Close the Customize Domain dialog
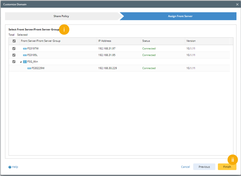The width and height of the screenshot is (241, 176). [237, 4]
